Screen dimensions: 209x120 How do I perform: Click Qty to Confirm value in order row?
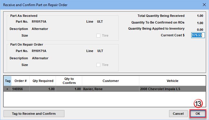tap(69, 89)
